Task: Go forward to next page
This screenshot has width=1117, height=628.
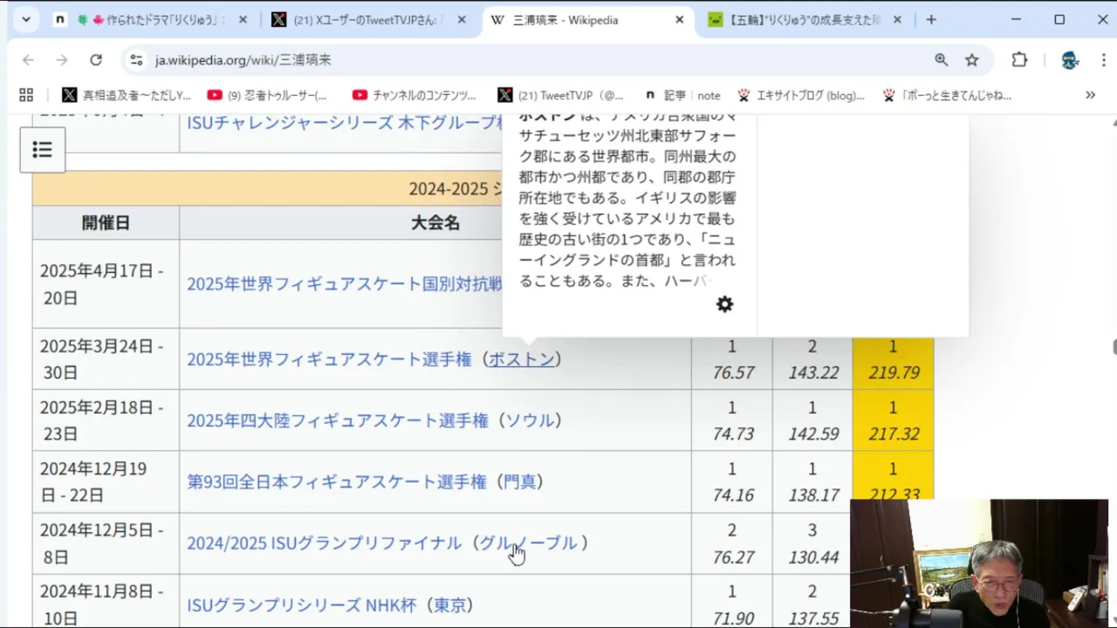Action: click(x=61, y=59)
